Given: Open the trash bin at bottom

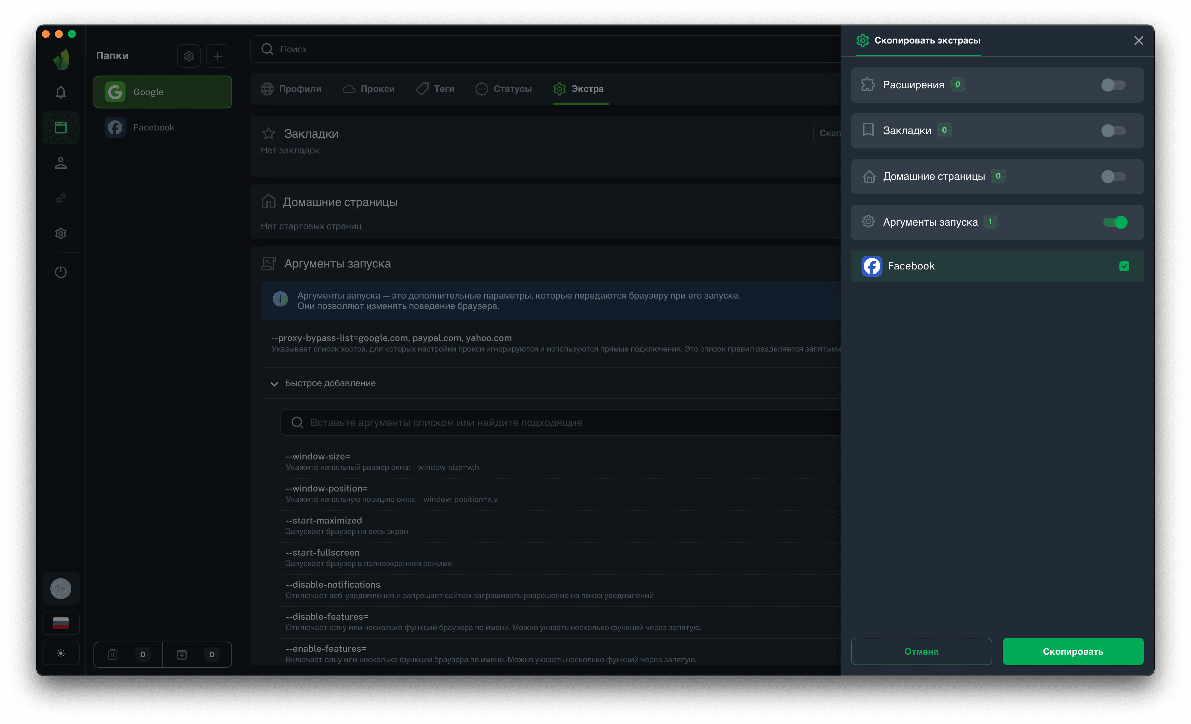Looking at the screenshot, I should coord(113,654).
